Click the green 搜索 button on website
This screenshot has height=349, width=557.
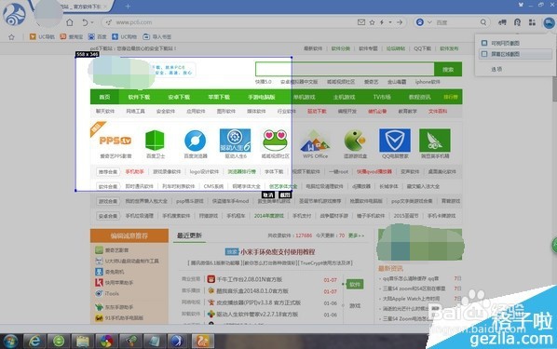coord(448,69)
